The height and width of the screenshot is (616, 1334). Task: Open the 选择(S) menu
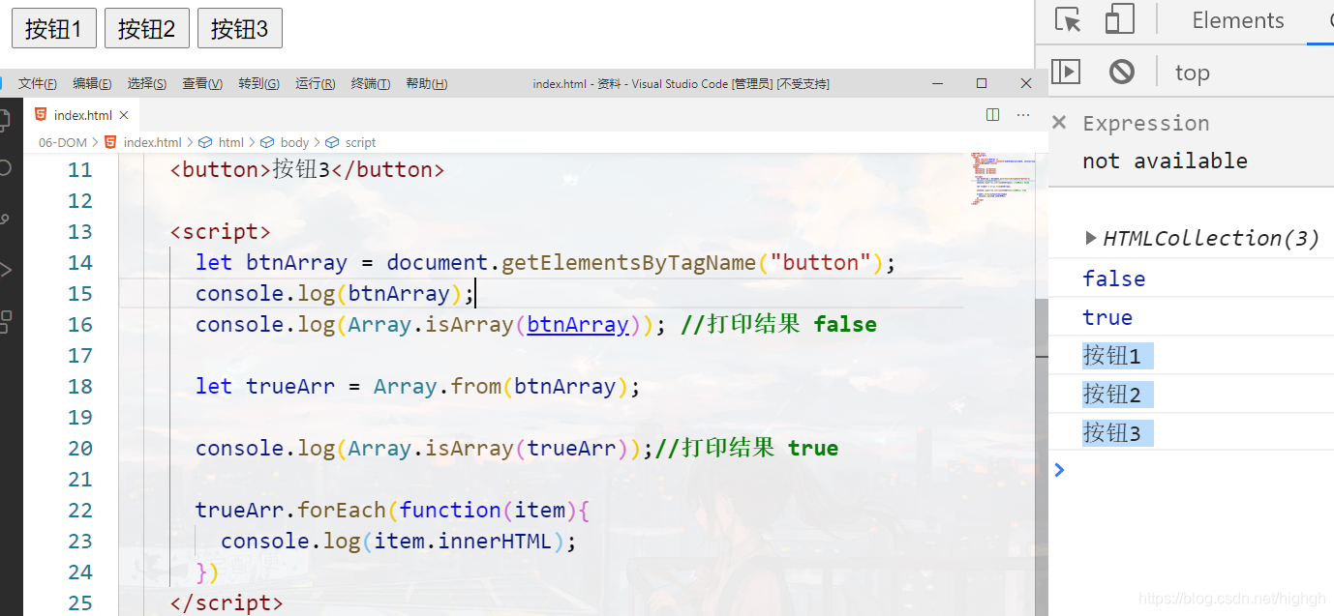click(147, 84)
